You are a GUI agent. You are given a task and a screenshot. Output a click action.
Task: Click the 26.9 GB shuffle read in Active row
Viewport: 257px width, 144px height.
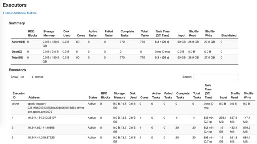click(193, 42)
